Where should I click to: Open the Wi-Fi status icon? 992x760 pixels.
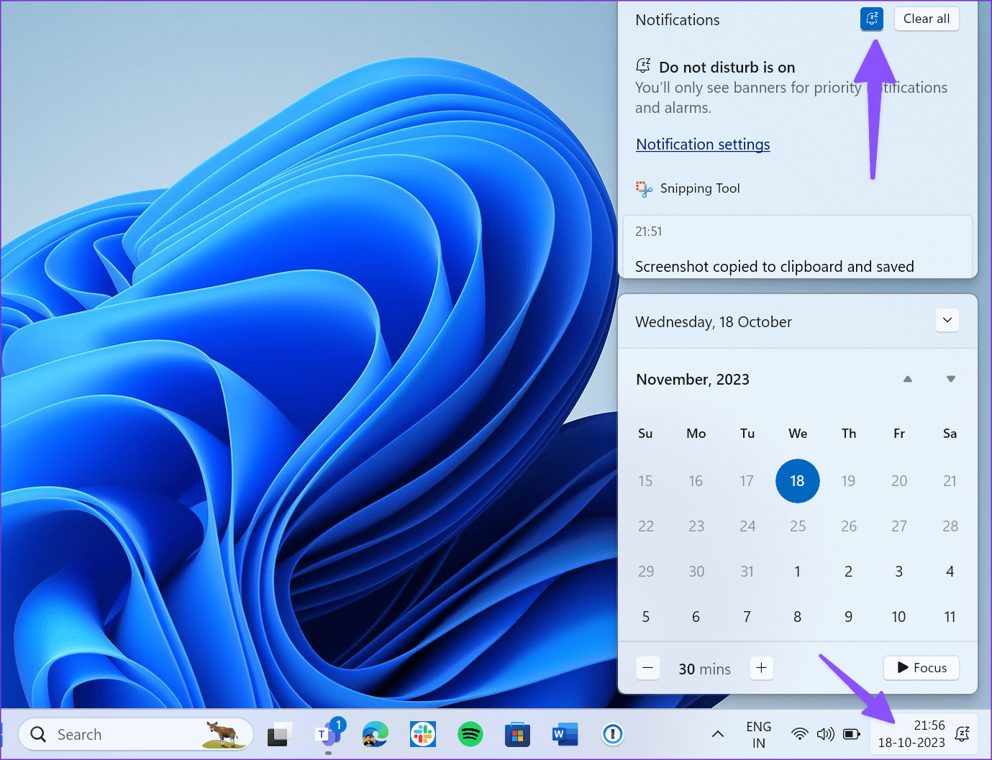coord(799,734)
